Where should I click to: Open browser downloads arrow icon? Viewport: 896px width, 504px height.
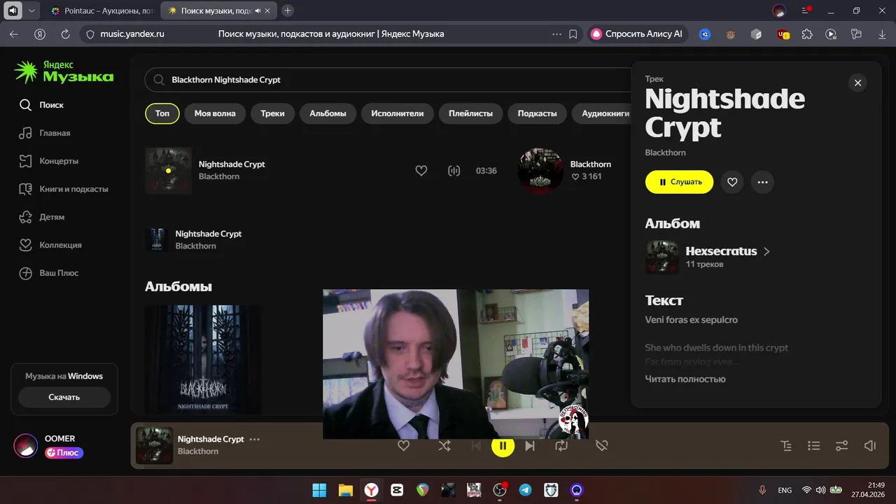point(881,34)
